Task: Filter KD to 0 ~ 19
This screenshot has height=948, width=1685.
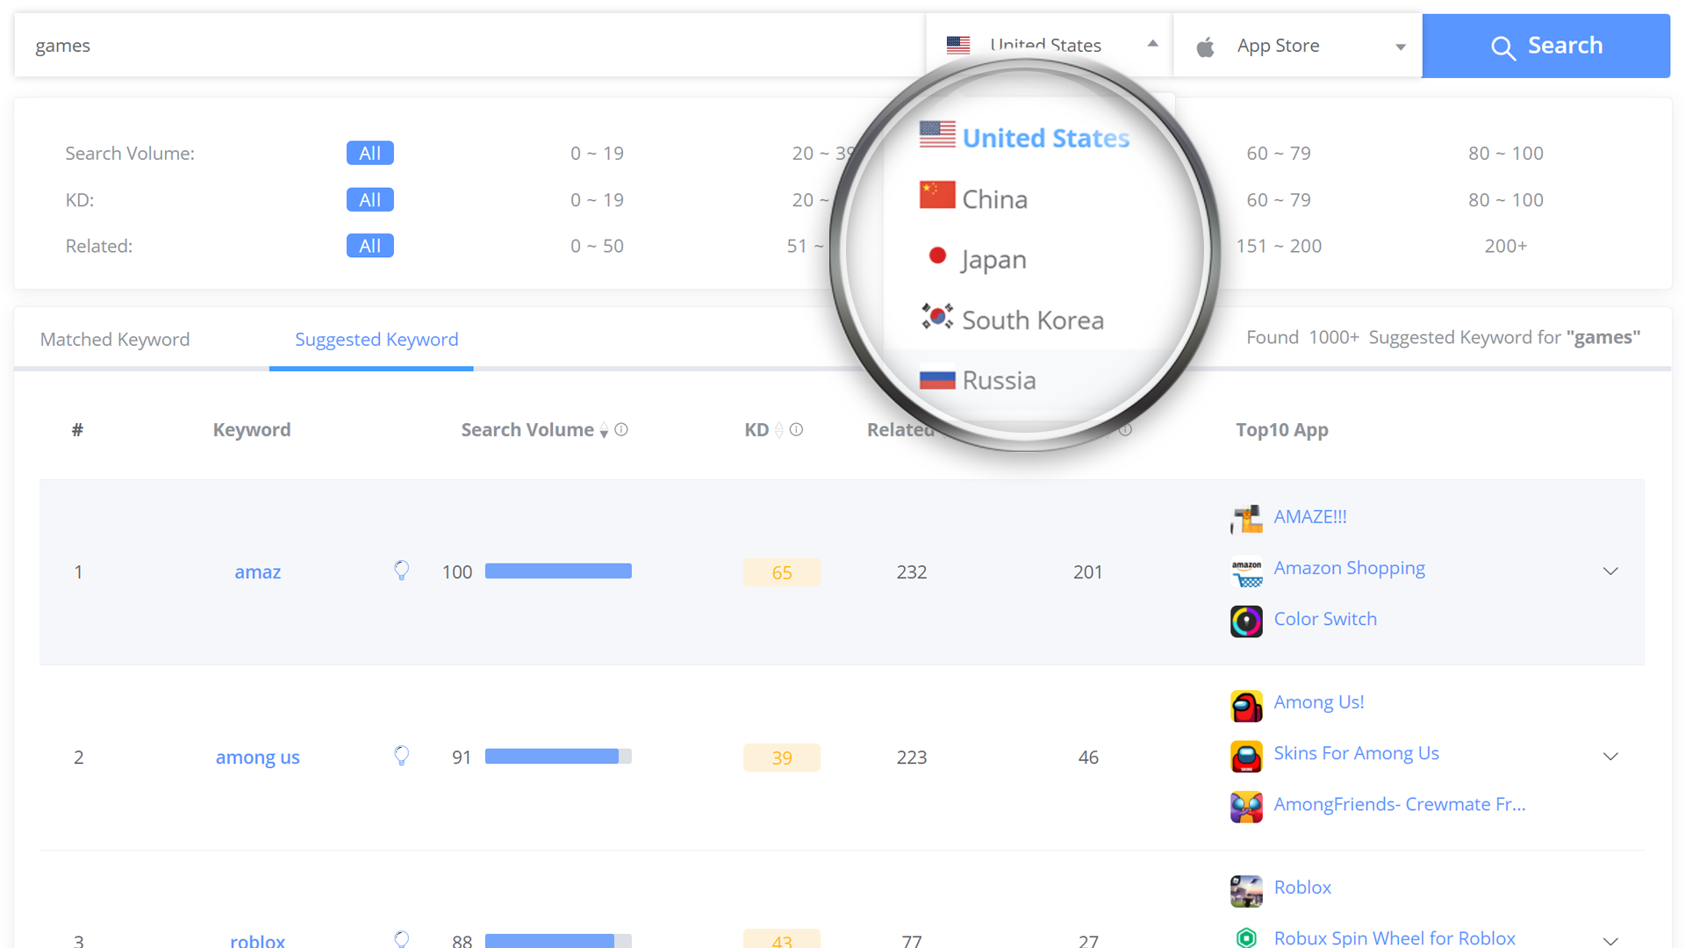Action: click(597, 199)
